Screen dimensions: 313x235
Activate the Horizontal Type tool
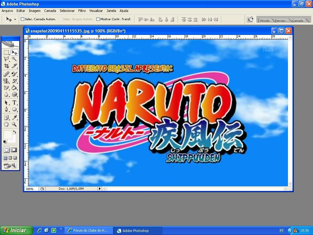pos(14,103)
